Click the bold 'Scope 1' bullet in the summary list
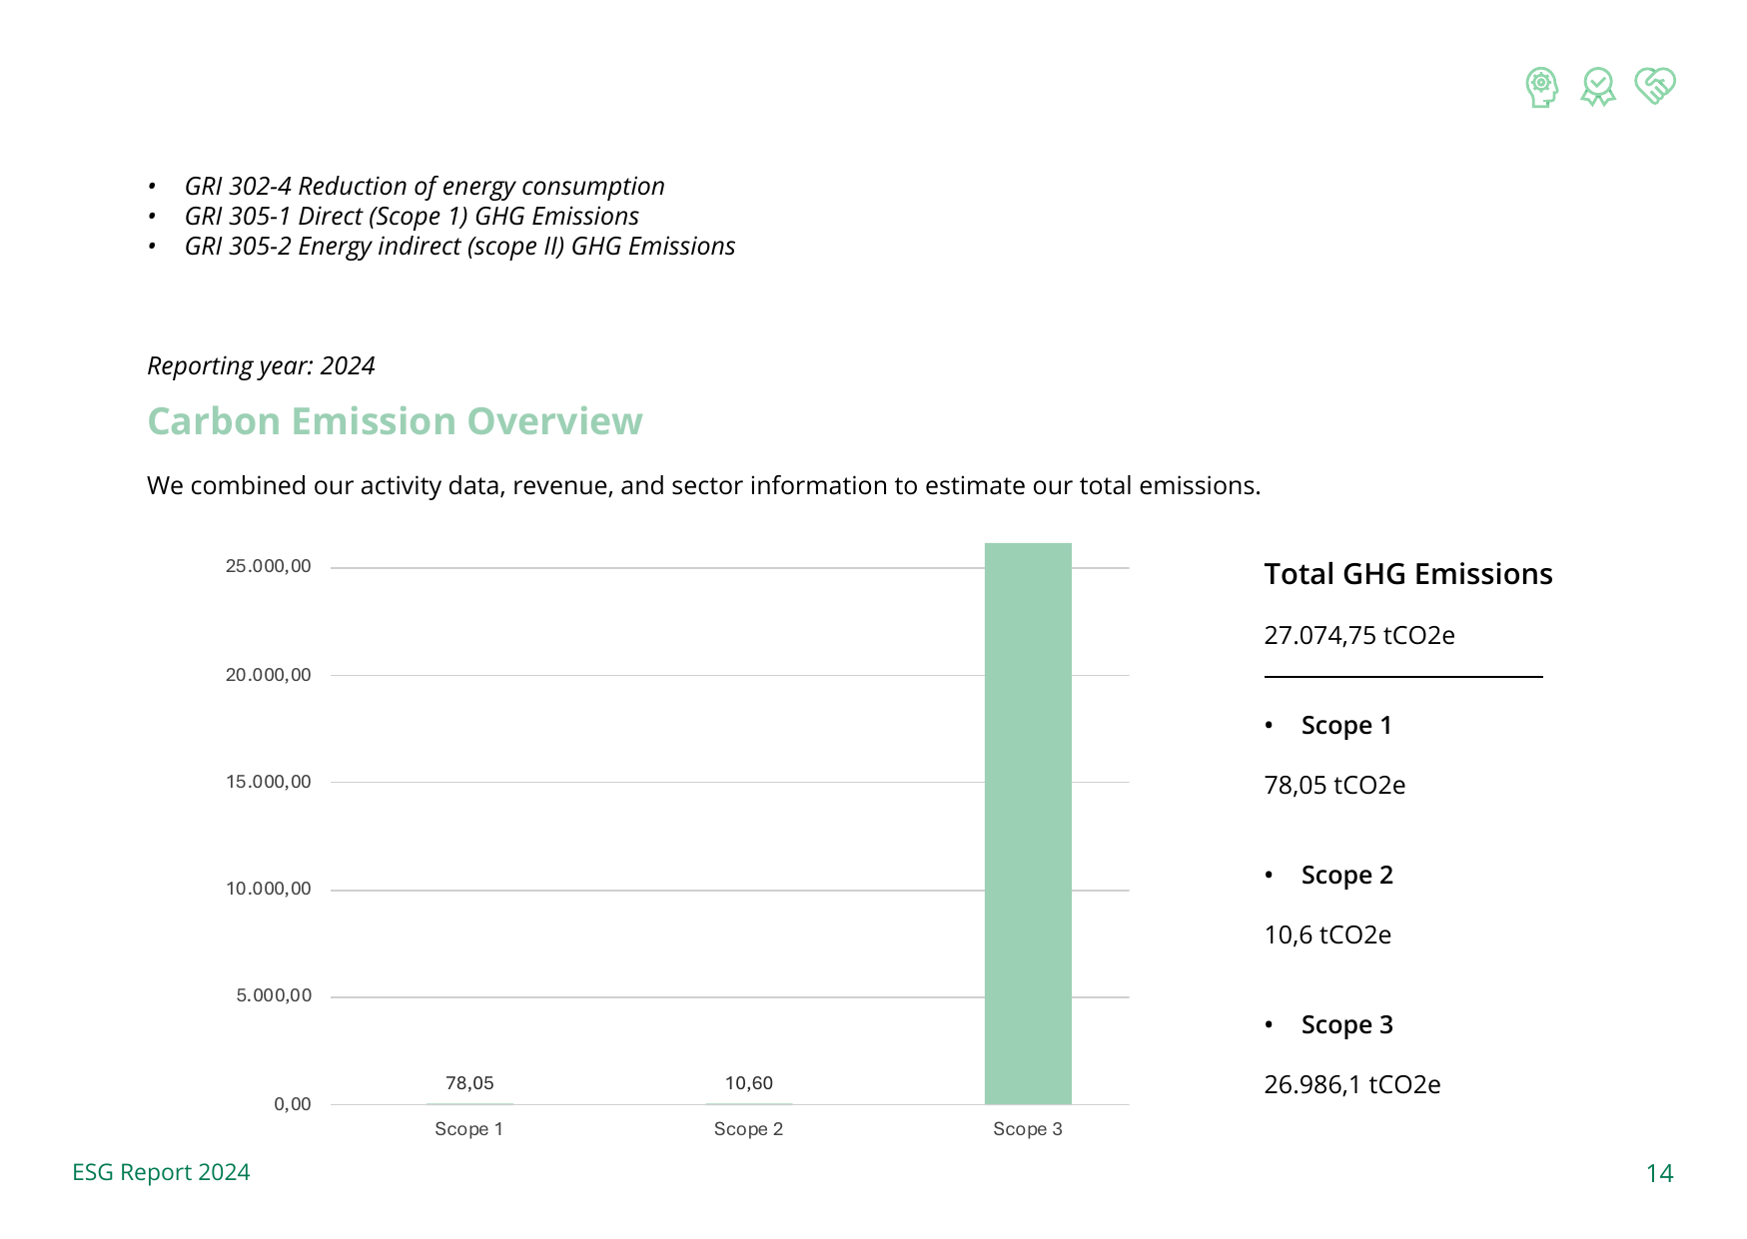Image resolution: width=1747 pixels, height=1239 pixels. [1346, 726]
